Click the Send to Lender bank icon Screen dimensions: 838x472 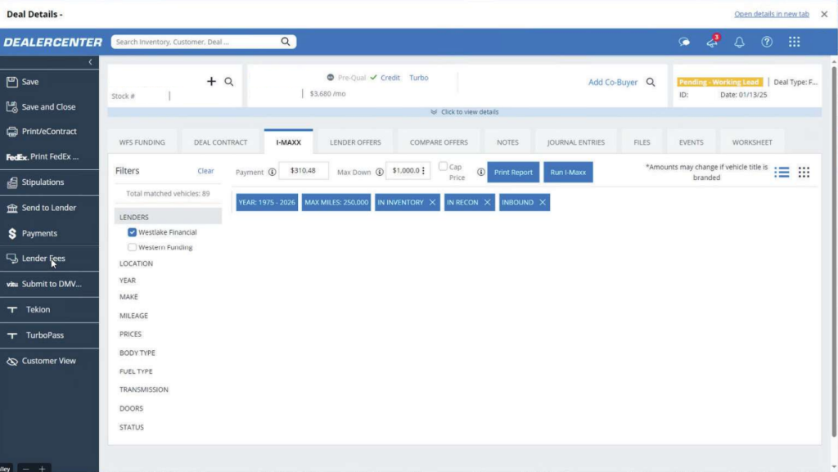point(11,209)
